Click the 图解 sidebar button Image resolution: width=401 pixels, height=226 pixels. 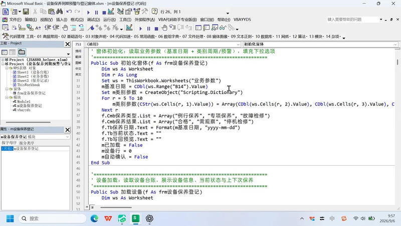[x=78, y=63]
